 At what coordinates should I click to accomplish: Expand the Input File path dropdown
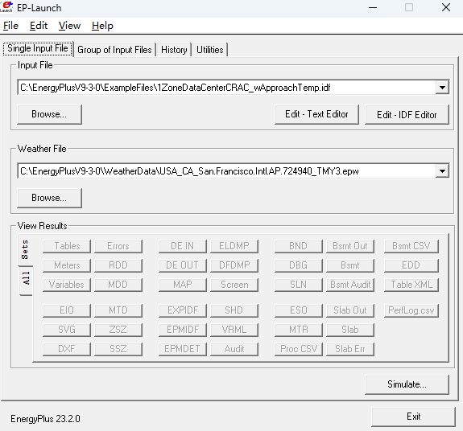pos(442,88)
